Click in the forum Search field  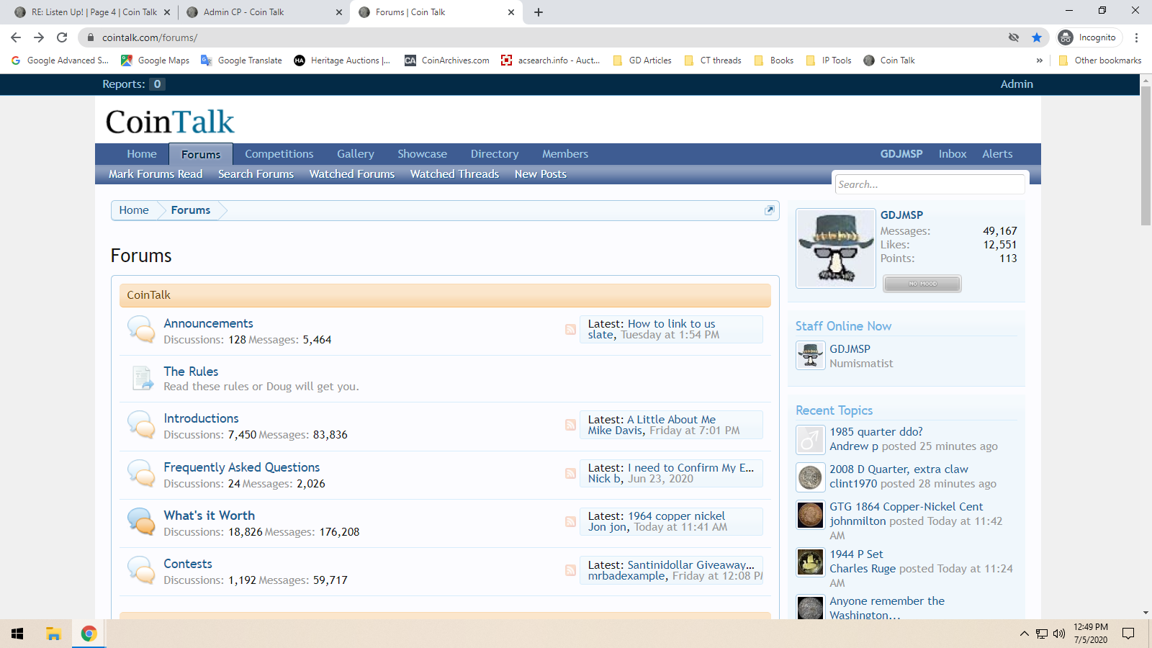pos(930,184)
